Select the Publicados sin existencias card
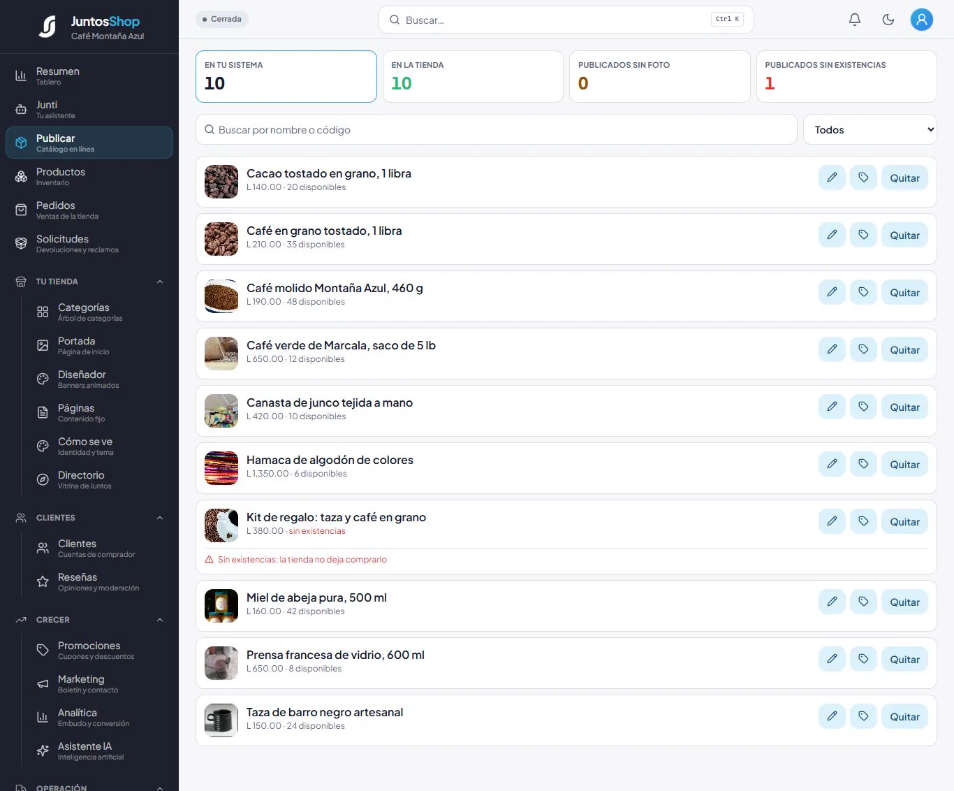 pos(846,76)
